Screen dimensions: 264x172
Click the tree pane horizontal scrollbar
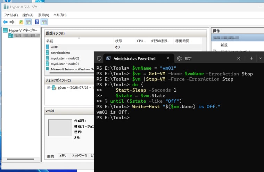point(20,159)
